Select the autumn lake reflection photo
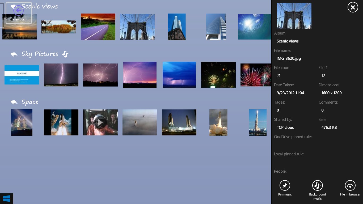Viewport: 363px width, 204px height. click(58, 27)
